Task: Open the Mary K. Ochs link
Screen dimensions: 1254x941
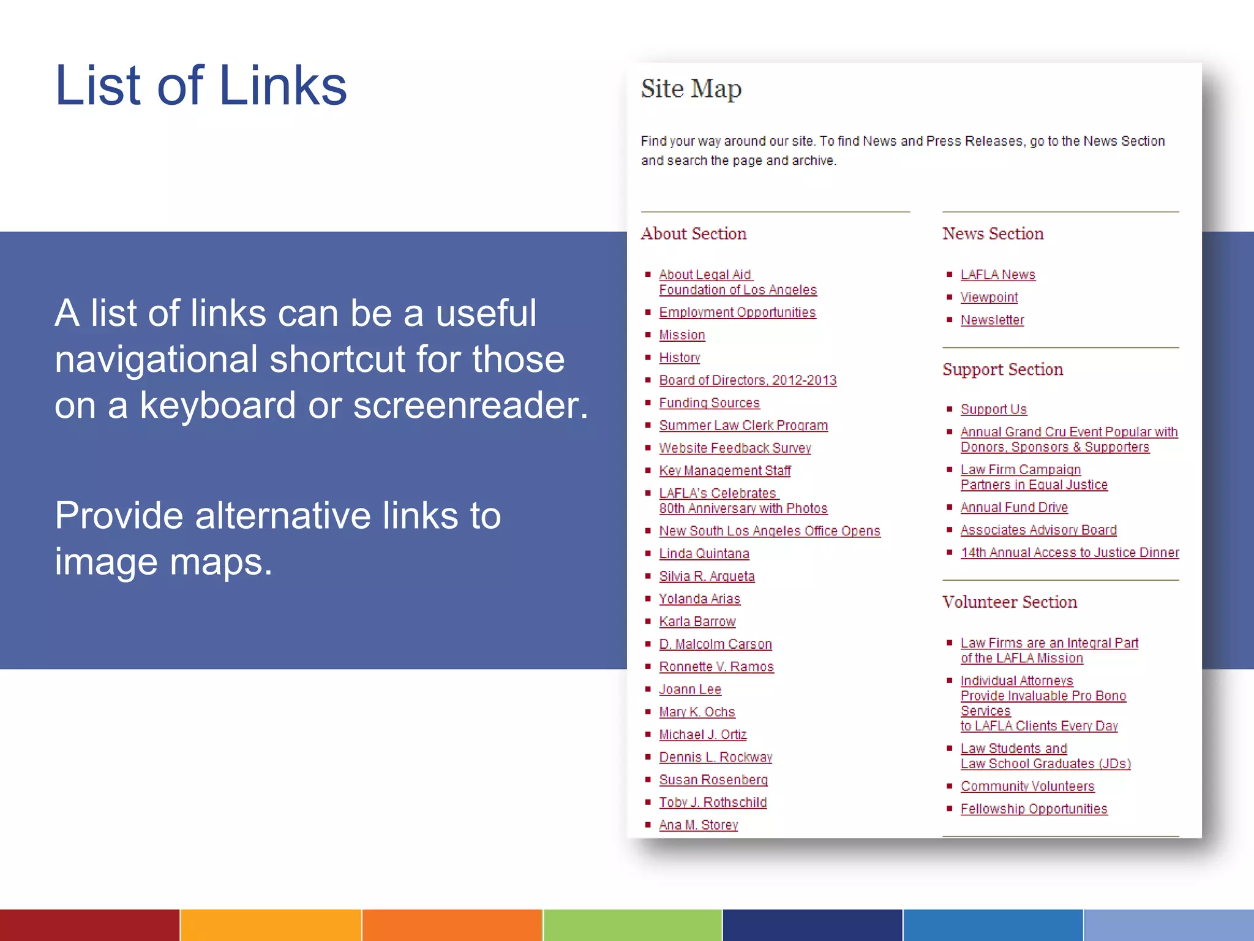Action: point(697,712)
